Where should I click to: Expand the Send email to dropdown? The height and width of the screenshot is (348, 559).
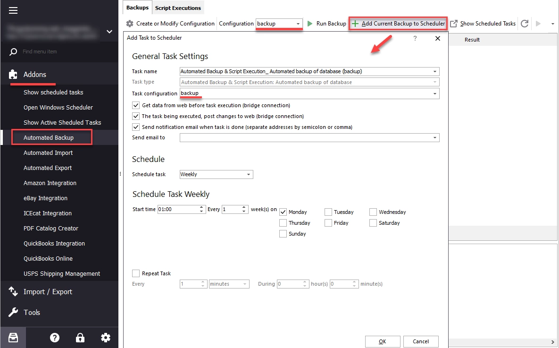point(435,138)
